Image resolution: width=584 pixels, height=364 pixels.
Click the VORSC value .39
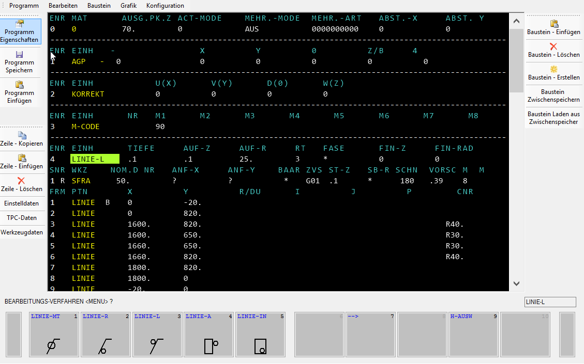tap(436, 181)
